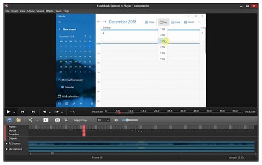Click the mini calendar down arrow
The width and height of the screenshot is (262, 165).
click(x=90, y=36)
